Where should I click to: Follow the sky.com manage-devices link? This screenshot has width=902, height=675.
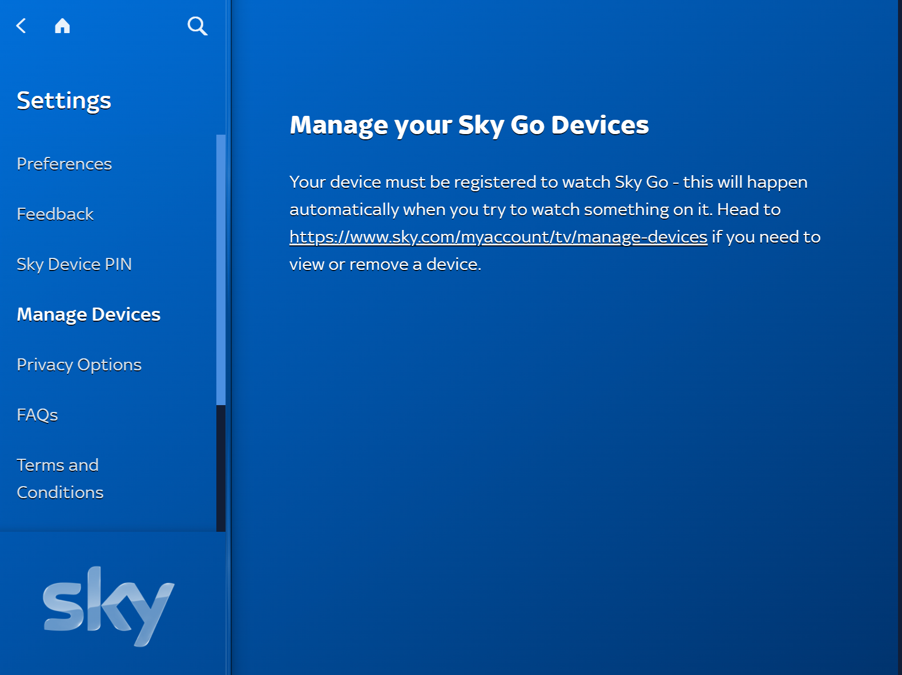(498, 237)
